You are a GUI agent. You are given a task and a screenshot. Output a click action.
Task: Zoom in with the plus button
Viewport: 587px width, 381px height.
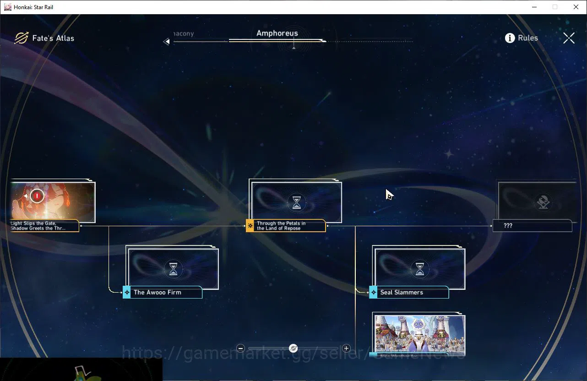[x=346, y=348]
